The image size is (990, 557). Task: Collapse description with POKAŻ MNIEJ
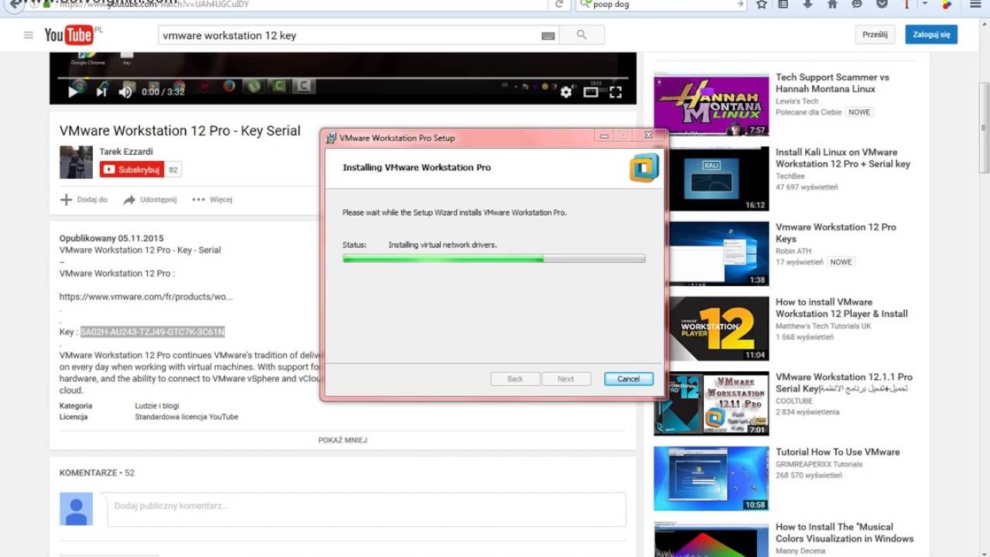pos(343,440)
